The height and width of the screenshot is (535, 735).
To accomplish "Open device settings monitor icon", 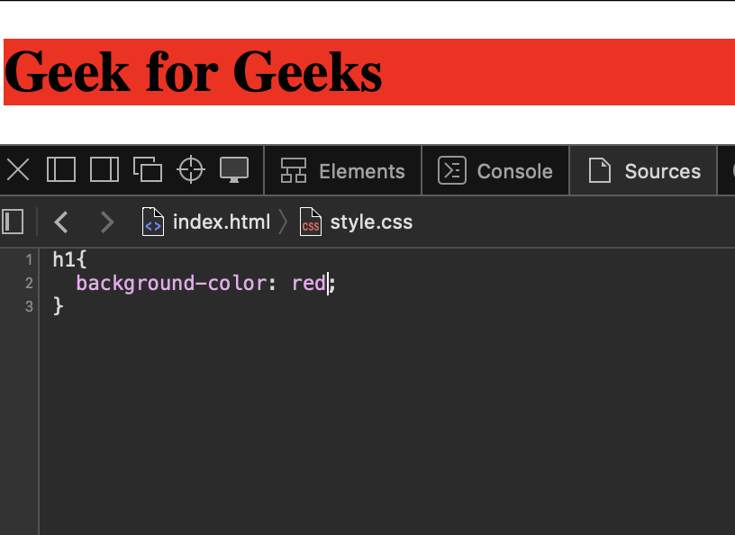I will tap(234, 169).
